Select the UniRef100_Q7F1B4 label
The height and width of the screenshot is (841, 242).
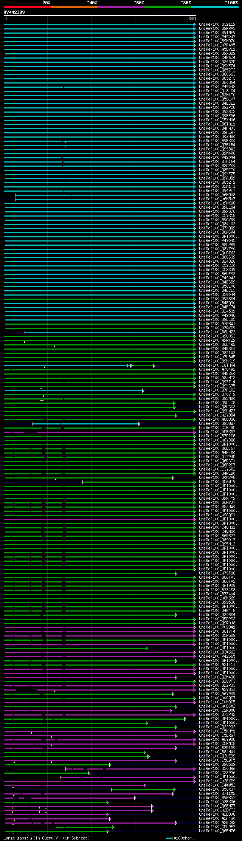click(217, 145)
